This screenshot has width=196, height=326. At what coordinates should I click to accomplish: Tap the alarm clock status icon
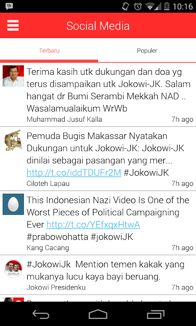pyautogui.click(x=138, y=6)
